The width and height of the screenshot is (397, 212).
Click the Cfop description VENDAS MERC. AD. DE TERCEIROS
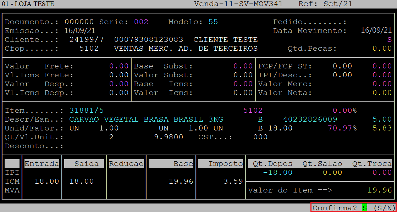[186, 48]
